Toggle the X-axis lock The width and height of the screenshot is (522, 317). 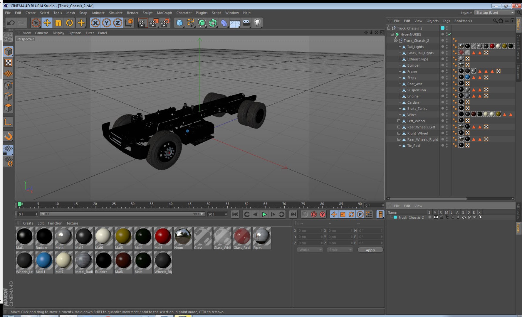point(95,23)
